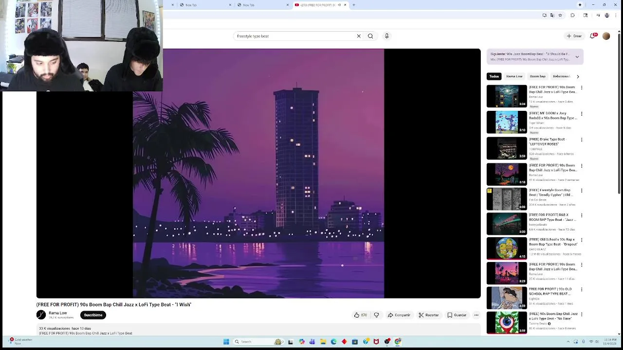Mute the YouTube tab via speaker icon
Viewport: 623px width, 350px height.
(x=339, y=5)
